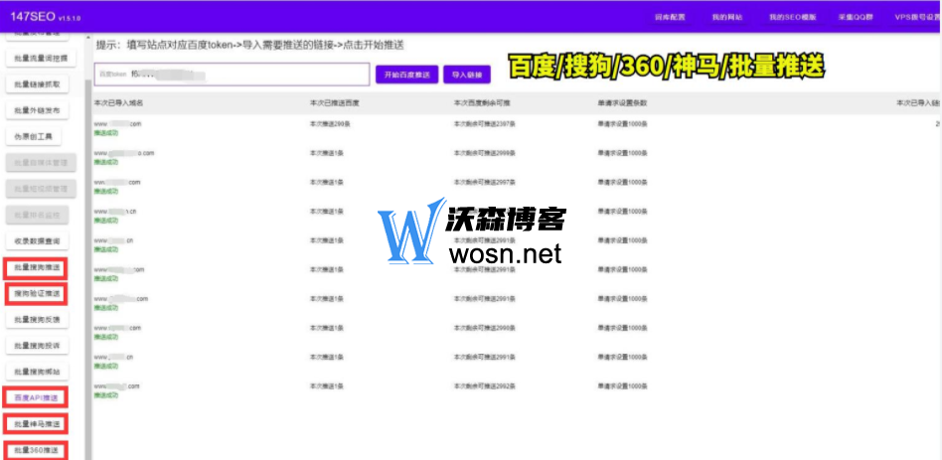Open 批量搜狗反馈 in the sidebar
Viewport: 942px width, 460px height.
coord(38,320)
